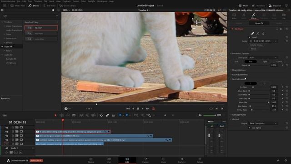Select the 3D Keyer effect in the library

coord(41,28)
